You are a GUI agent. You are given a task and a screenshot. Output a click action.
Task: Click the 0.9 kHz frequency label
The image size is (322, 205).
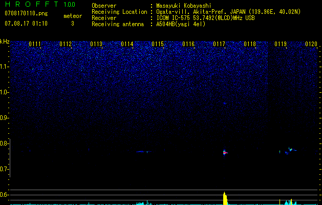tap(4, 118)
